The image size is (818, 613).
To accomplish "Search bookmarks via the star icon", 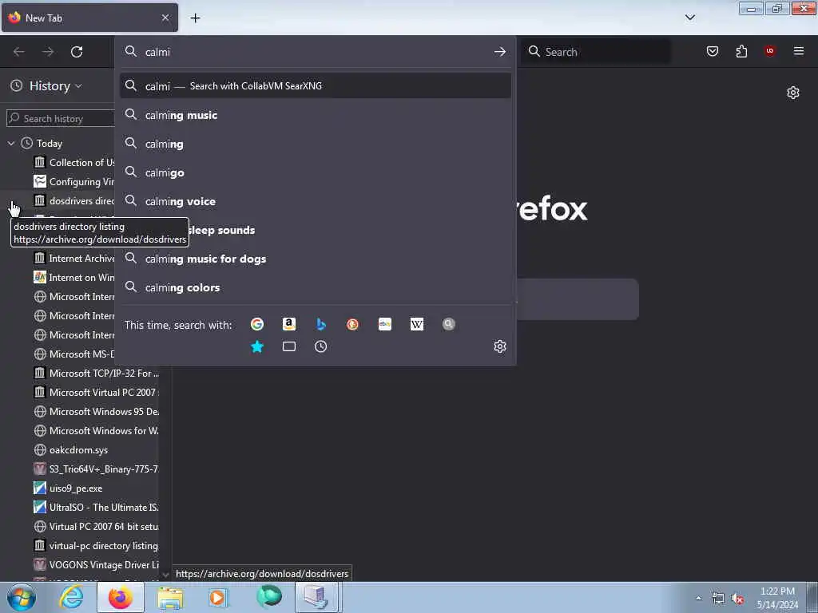I will click(x=257, y=346).
